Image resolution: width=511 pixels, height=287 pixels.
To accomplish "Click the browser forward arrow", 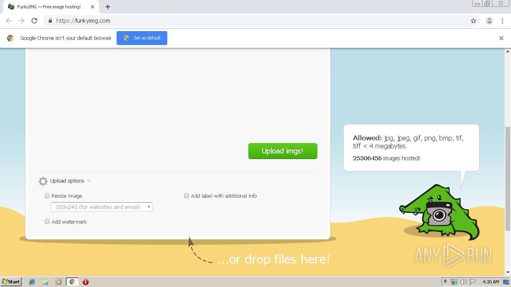I will tap(22, 21).
